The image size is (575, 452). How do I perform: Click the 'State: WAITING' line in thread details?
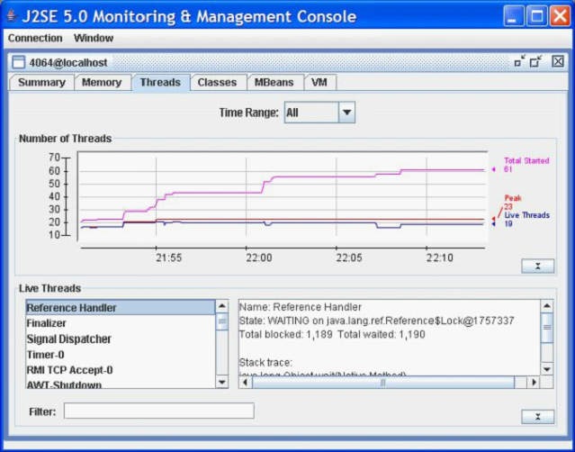[376, 321]
